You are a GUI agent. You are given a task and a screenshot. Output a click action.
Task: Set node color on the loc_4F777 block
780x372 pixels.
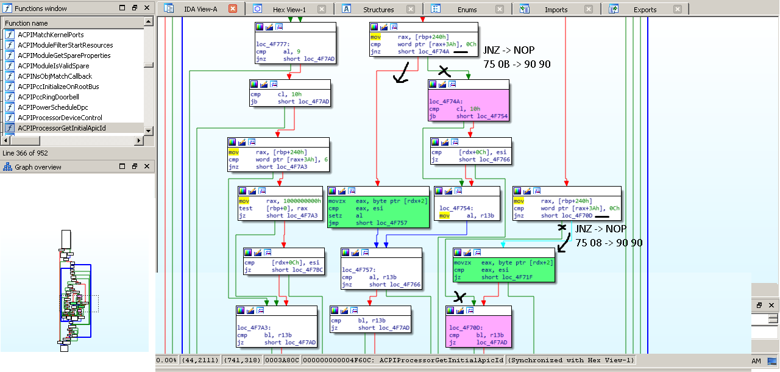(260, 27)
